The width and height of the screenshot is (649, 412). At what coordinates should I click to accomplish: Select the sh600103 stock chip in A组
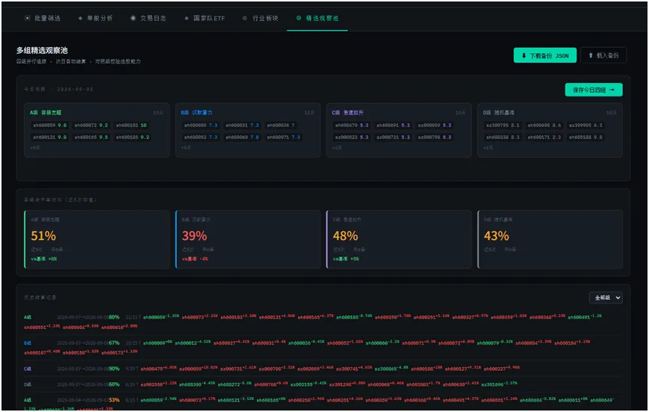point(131,125)
